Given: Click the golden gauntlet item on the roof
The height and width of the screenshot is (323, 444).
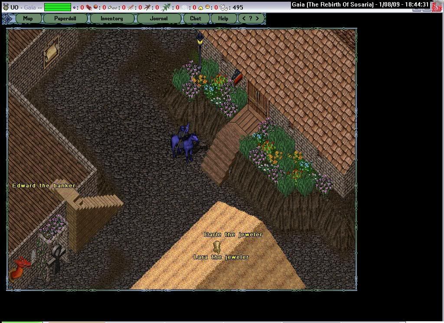Looking at the screenshot, I should (217, 247).
